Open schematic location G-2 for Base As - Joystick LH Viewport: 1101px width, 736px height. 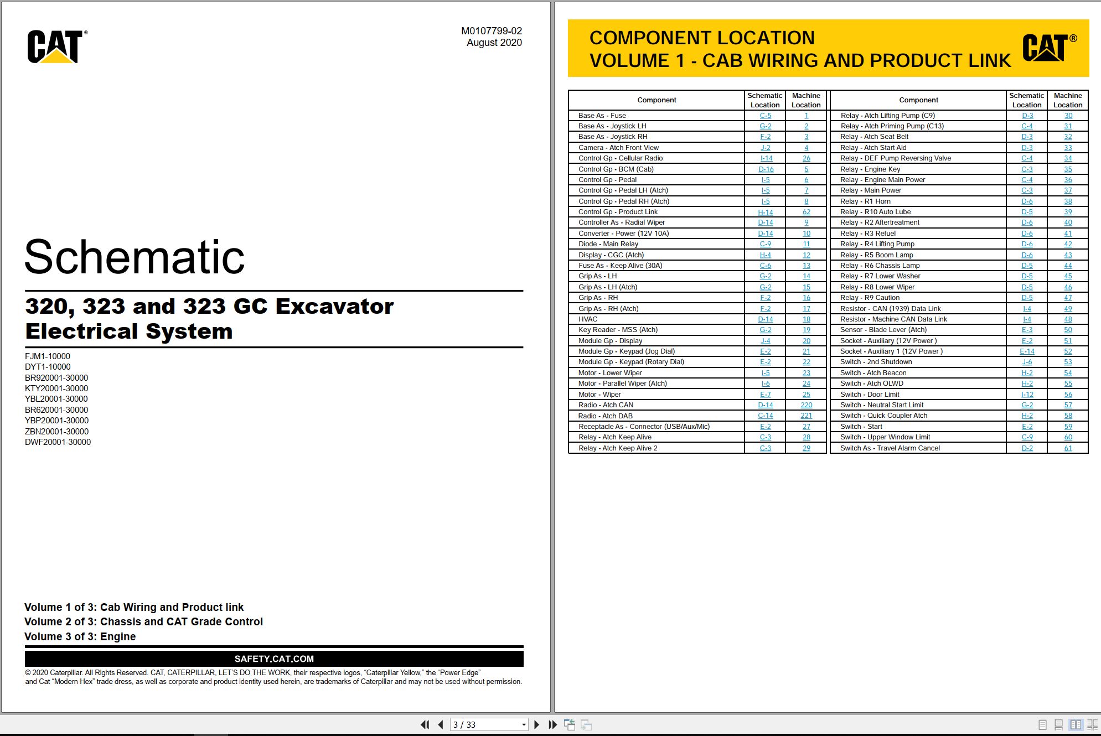tap(765, 126)
